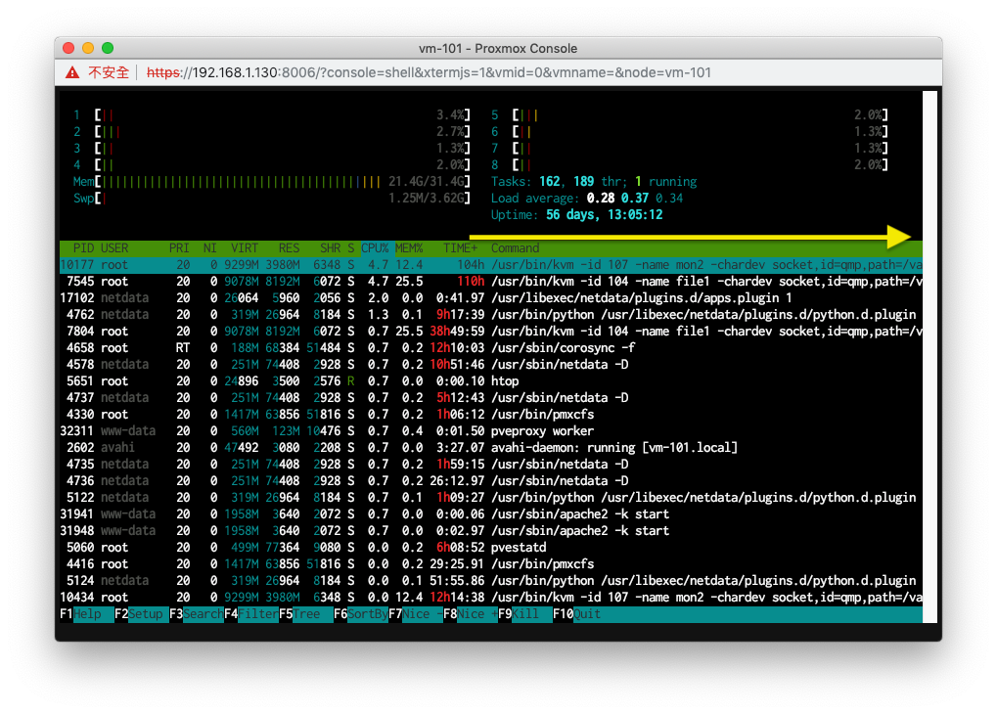Screen dimensions: 997x714
Task: Click the Mem usage meter bar
Action: coord(271,182)
